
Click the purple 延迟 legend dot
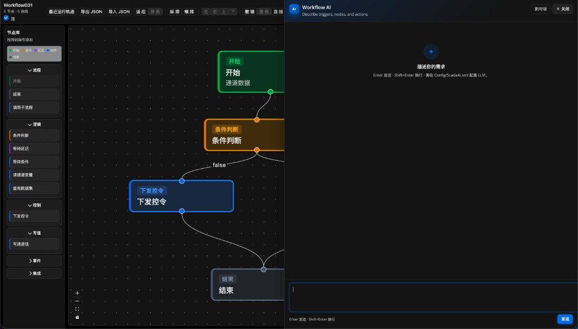36,50
